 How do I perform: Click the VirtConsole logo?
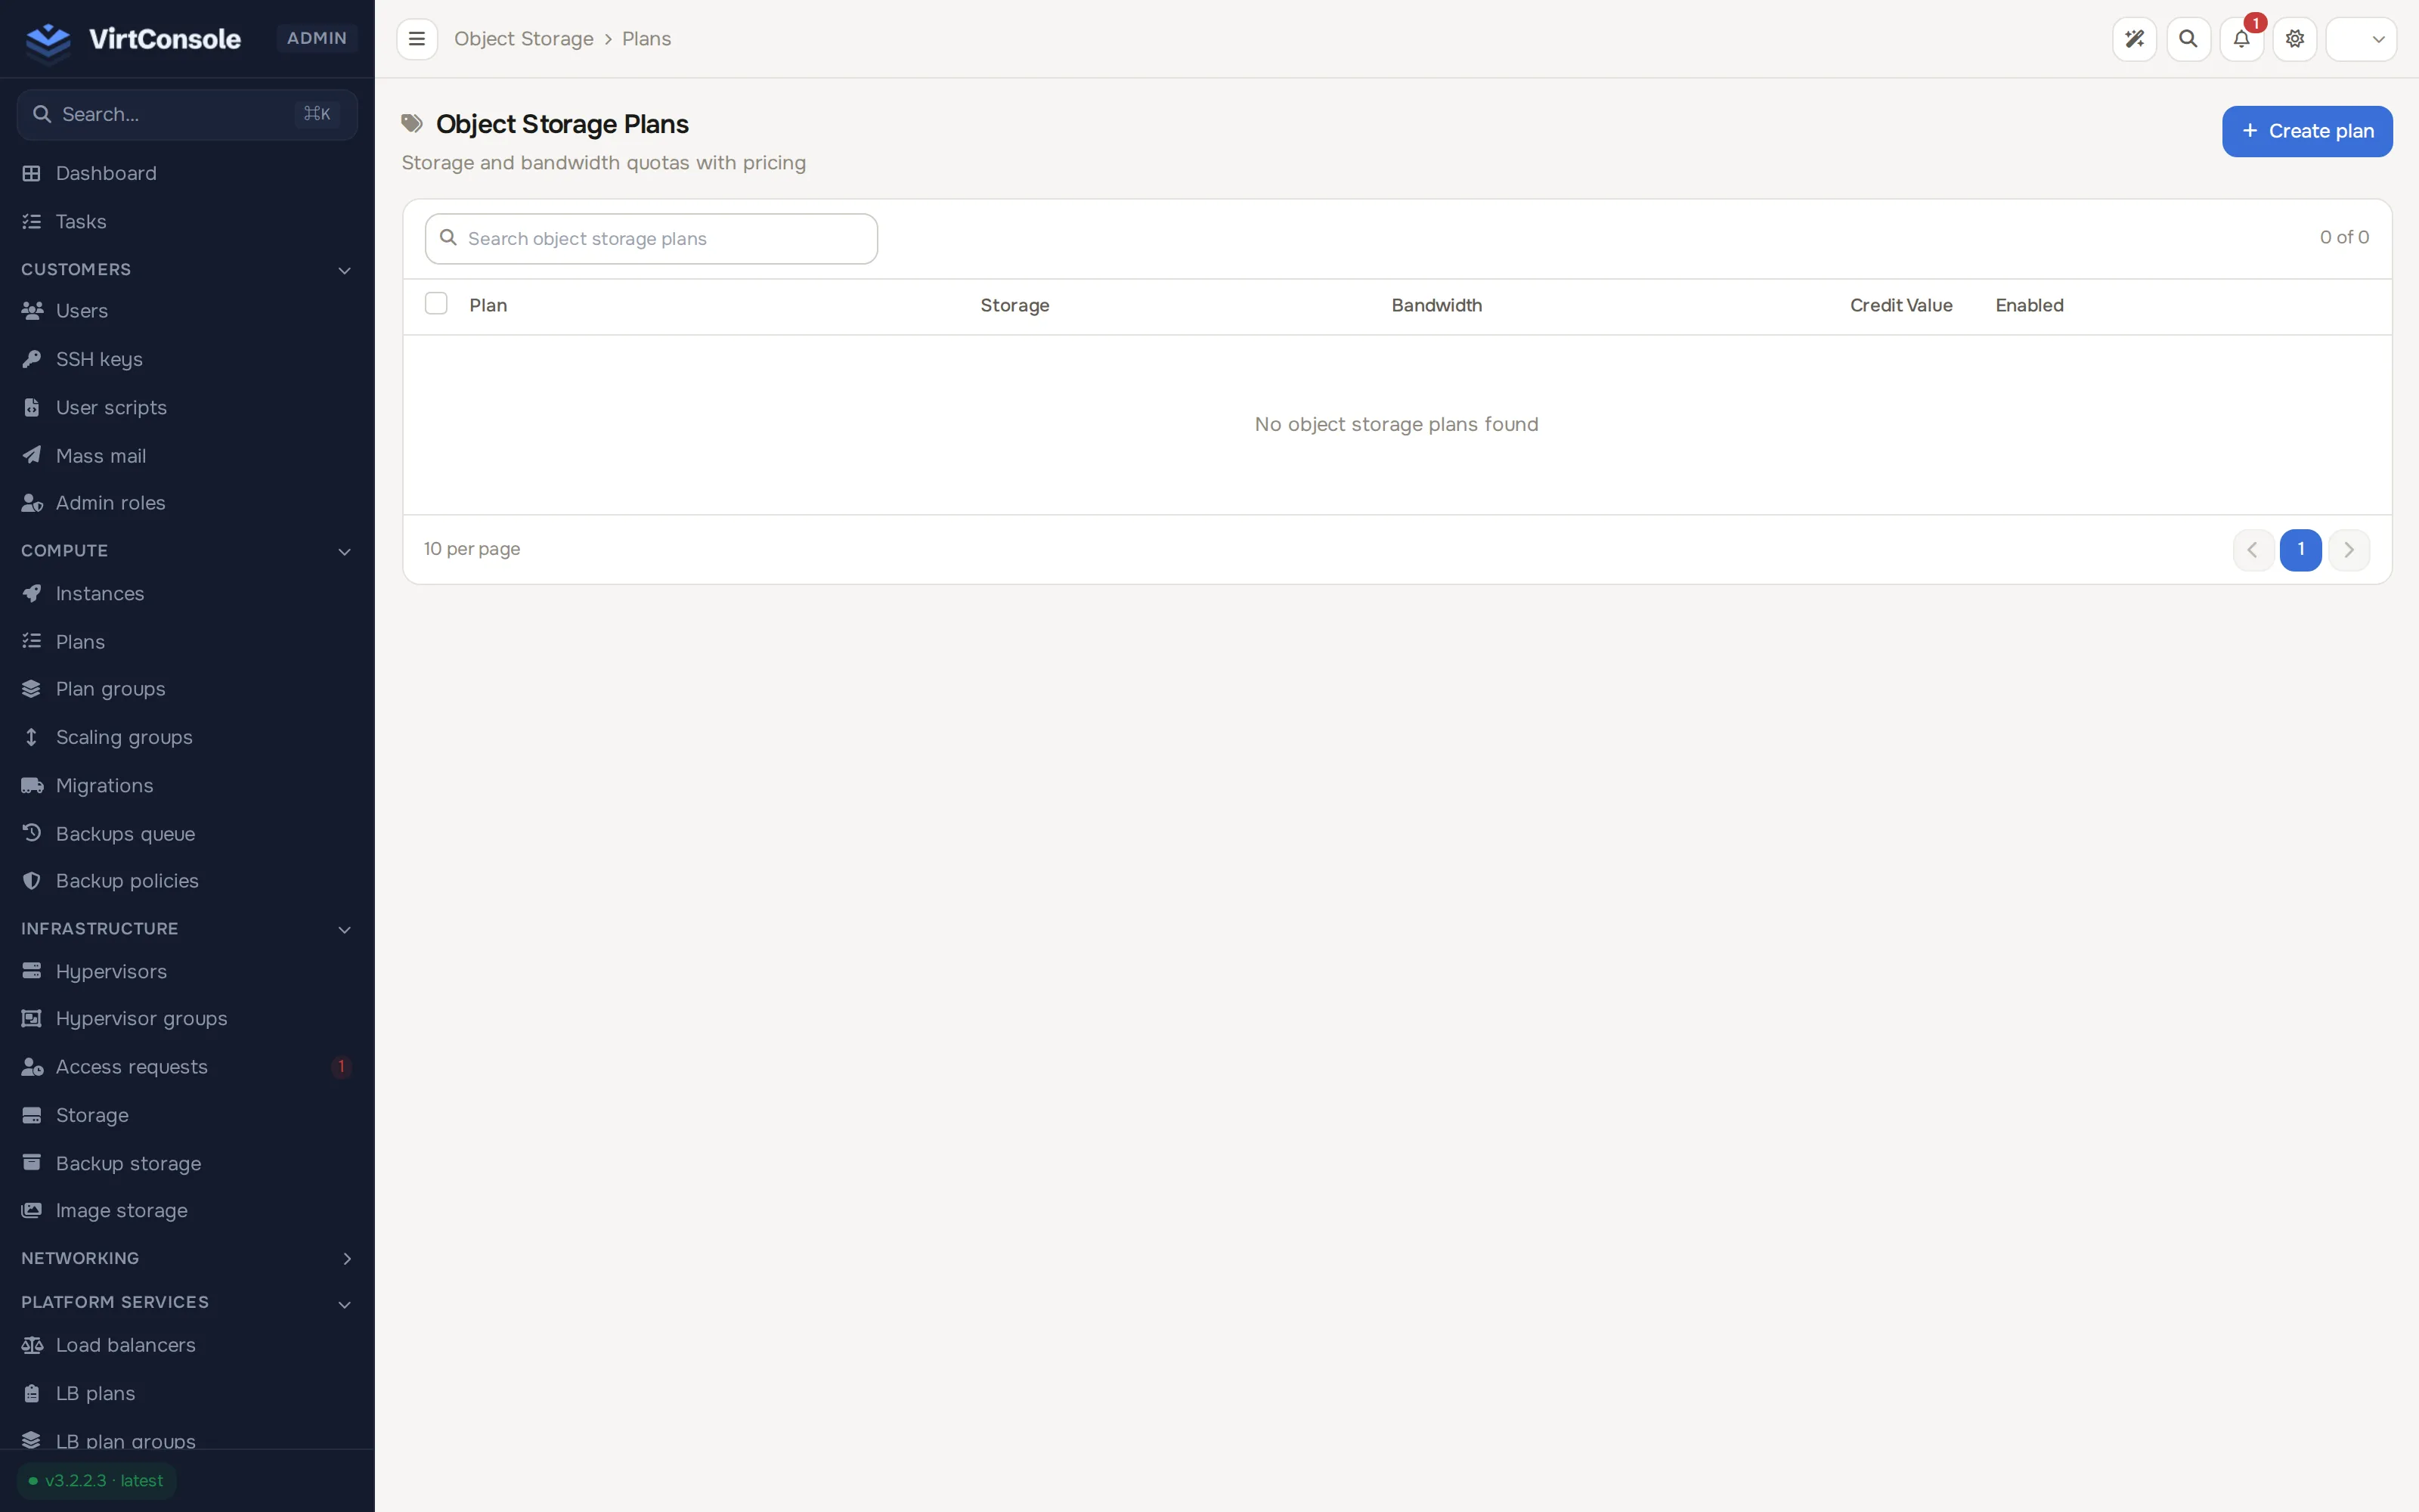133,39
